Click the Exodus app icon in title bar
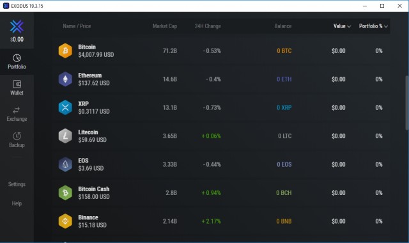 [6, 6]
